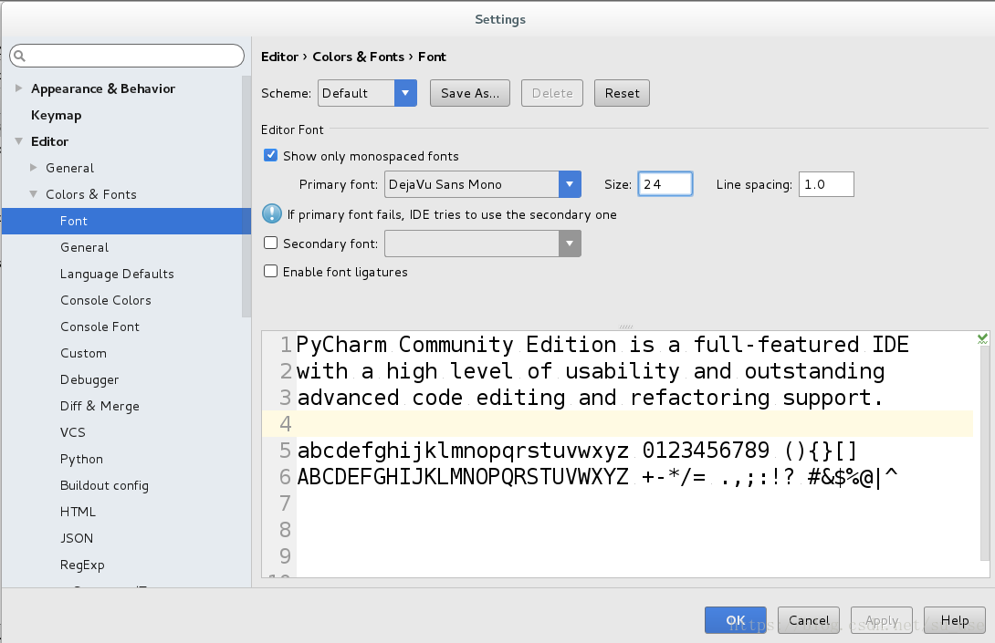995x643 pixels.
Task: Expand the General node under Editor
Action: click(34, 168)
